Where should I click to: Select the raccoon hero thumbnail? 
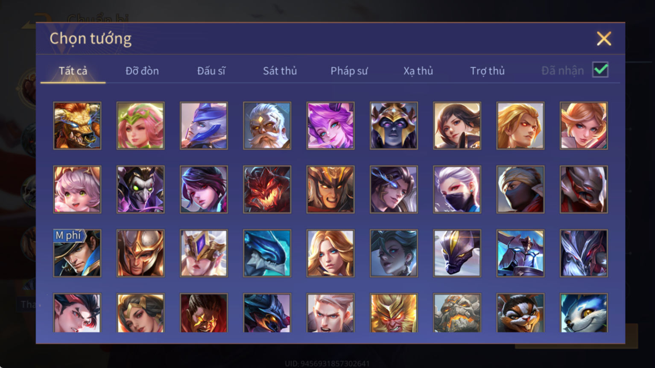click(x=520, y=313)
